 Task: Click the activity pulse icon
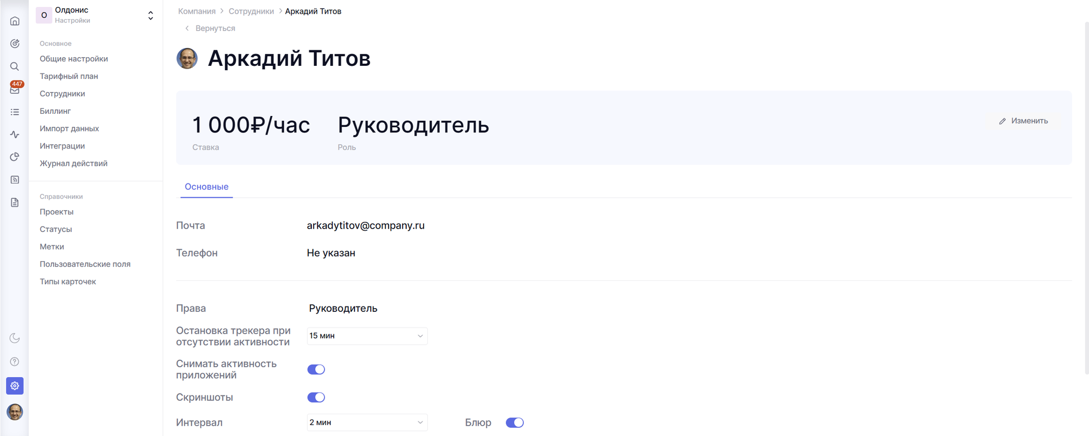[15, 134]
